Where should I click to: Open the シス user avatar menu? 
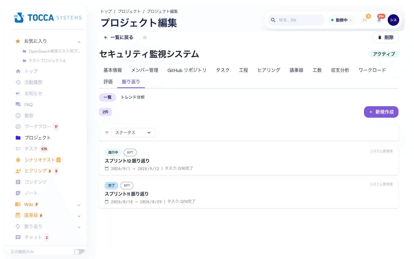pos(393,20)
